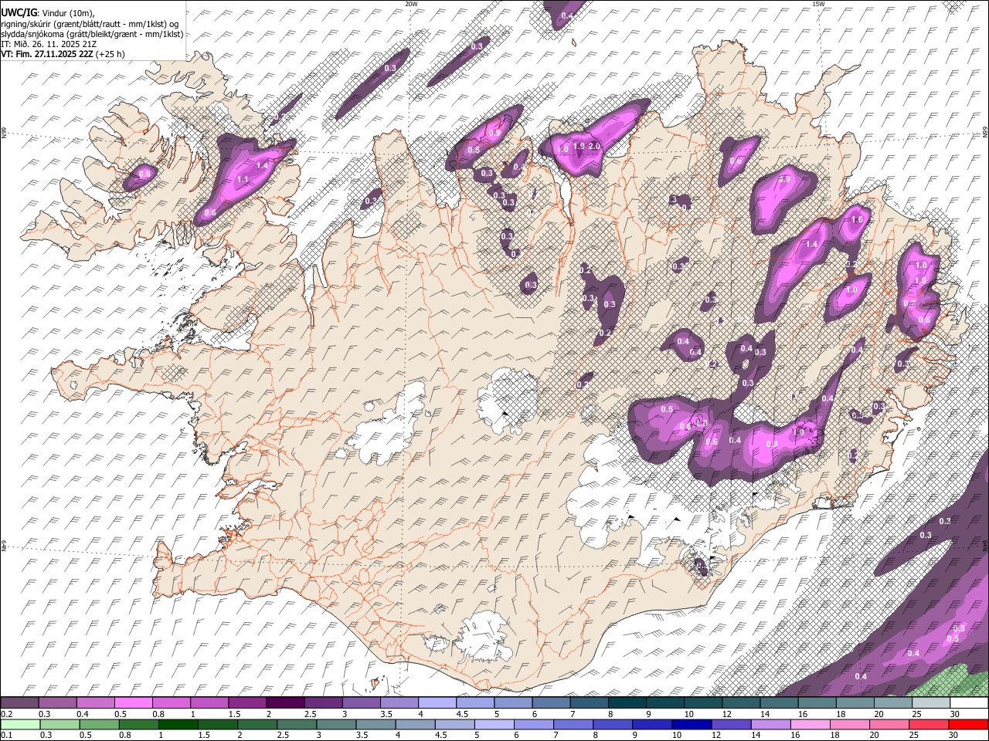Click the 'Vindur (10m),' header text
The height and width of the screenshot is (741, 989).
[x=66, y=13]
